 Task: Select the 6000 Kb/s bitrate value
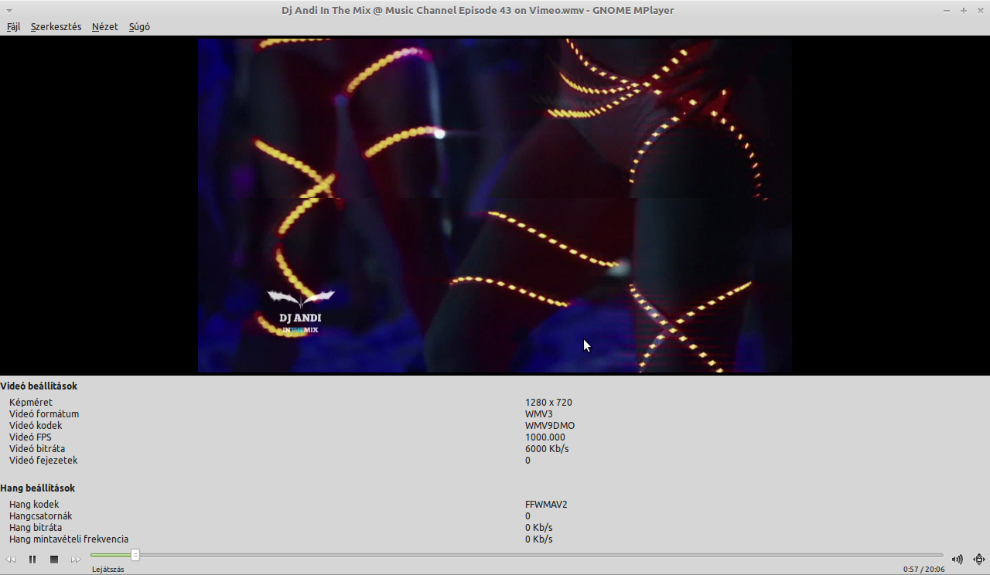pos(547,449)
